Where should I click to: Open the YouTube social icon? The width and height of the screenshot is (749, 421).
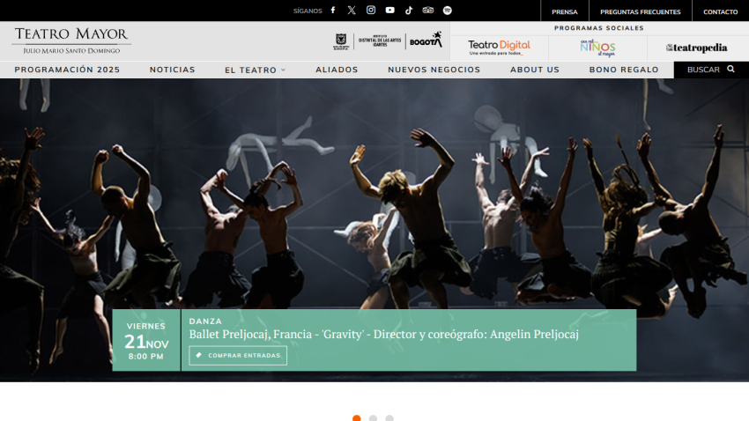(389, 10)
